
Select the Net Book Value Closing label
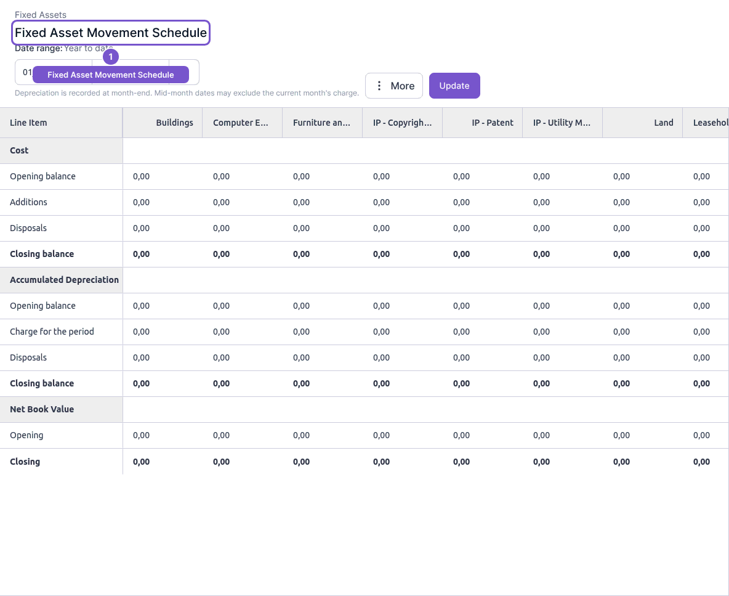point(25,462)
